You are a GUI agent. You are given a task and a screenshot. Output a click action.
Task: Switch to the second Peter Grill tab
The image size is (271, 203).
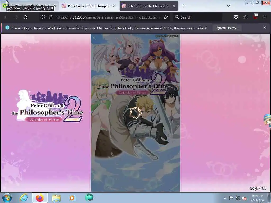click(x=89, y=6)
